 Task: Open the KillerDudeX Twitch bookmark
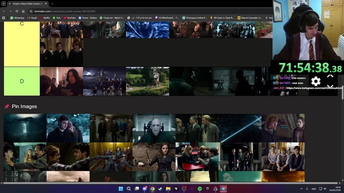[x=167, y=18]
